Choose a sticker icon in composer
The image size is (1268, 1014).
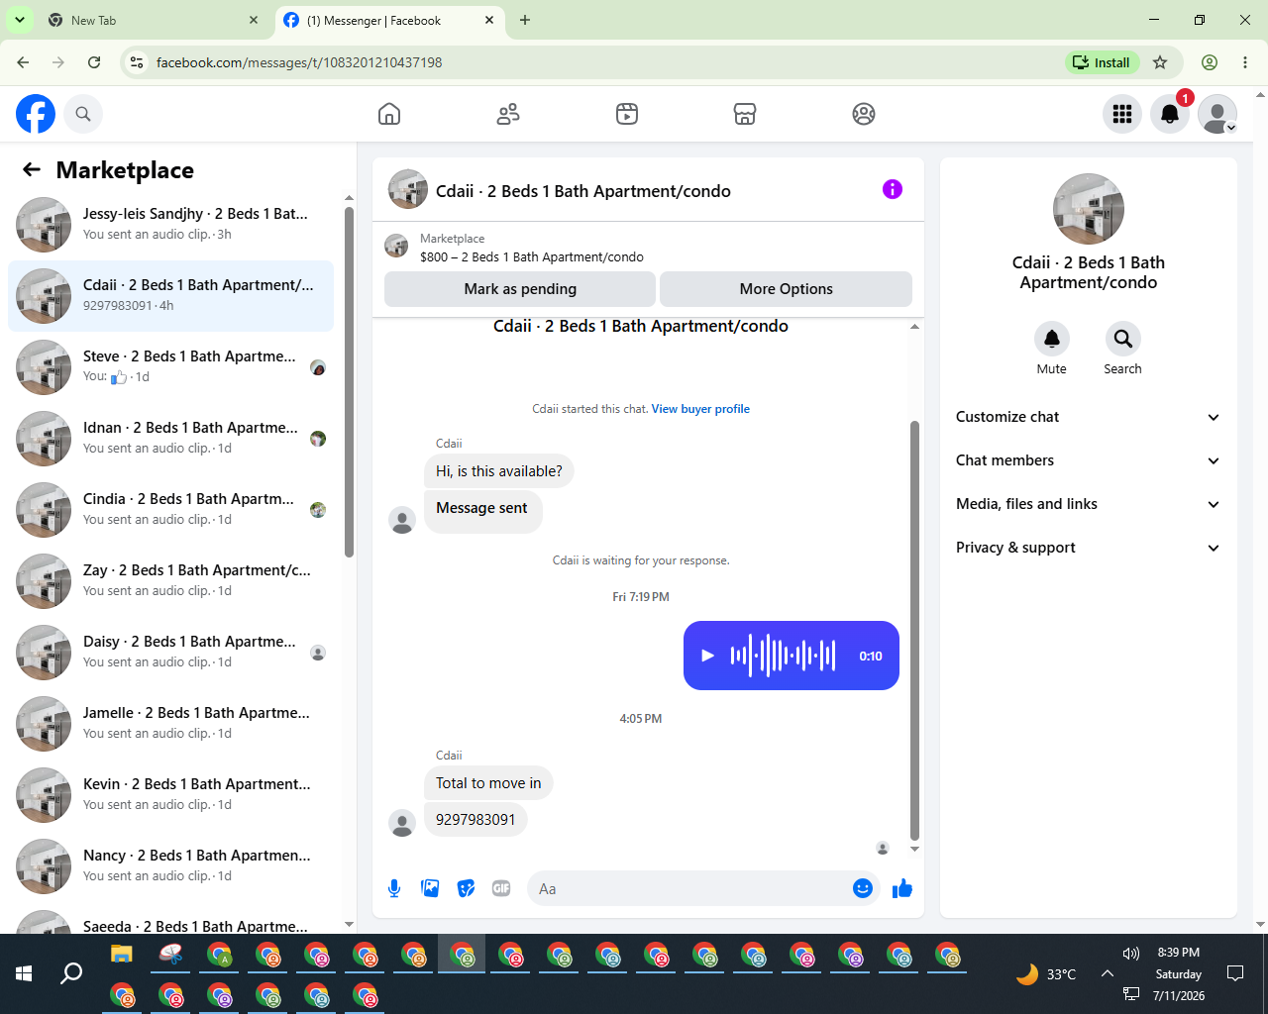466,888
